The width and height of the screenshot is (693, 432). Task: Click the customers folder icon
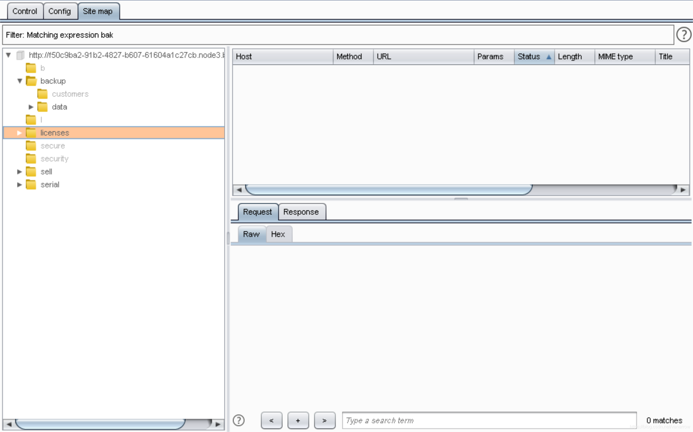(x=43, y=94)
